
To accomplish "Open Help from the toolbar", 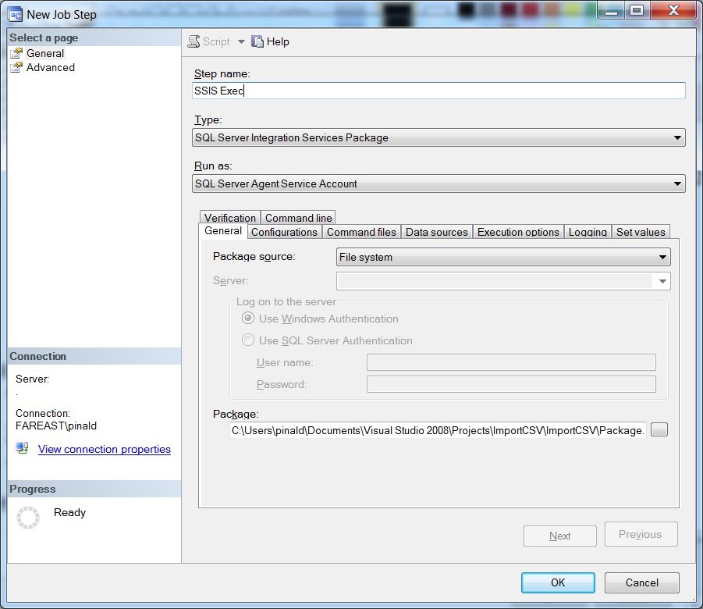I will [270, 41].
